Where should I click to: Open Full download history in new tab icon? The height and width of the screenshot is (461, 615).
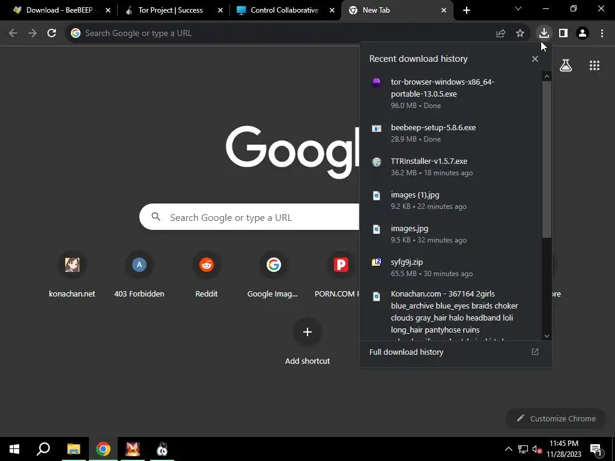click(x=535, y=352)
